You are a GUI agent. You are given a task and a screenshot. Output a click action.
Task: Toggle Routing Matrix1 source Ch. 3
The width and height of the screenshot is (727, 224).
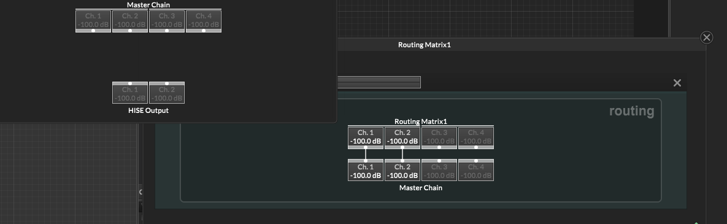[x=439, y=138]
